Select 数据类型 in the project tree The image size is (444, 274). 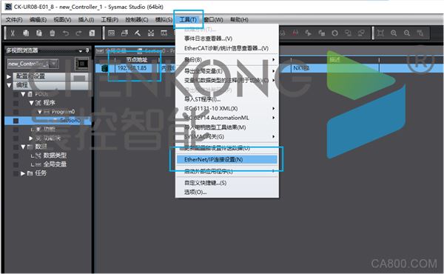55,156
